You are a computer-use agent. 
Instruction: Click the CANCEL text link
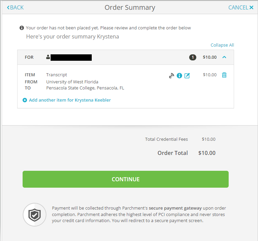point(238,7)
